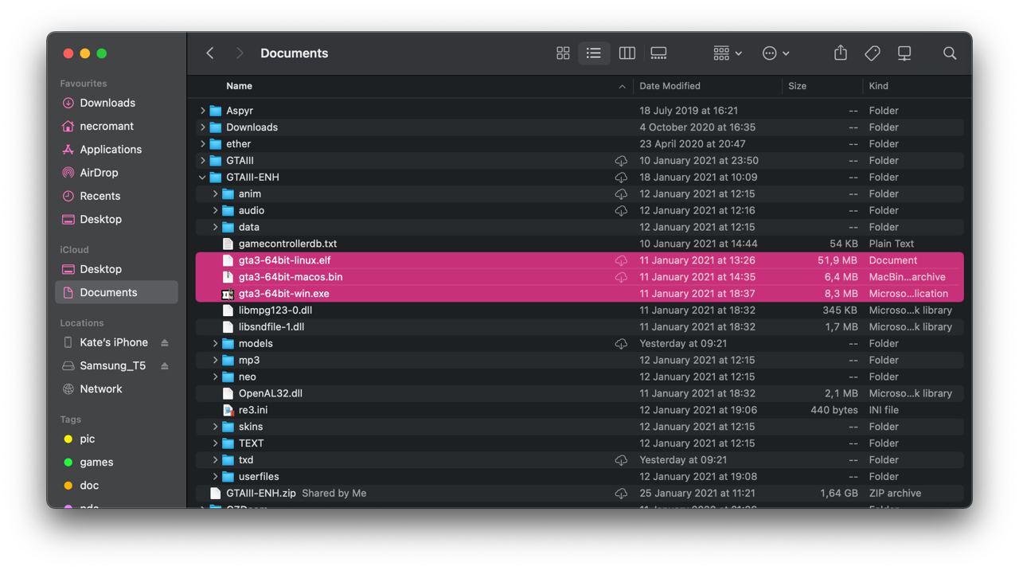Screen dimensions: 1019x570
Task: Select gta3-64bit-win.exe file icon
Action: 228,294
